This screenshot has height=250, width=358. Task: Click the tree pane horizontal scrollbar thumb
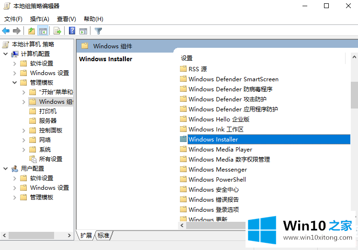click(x=31, y=235)
